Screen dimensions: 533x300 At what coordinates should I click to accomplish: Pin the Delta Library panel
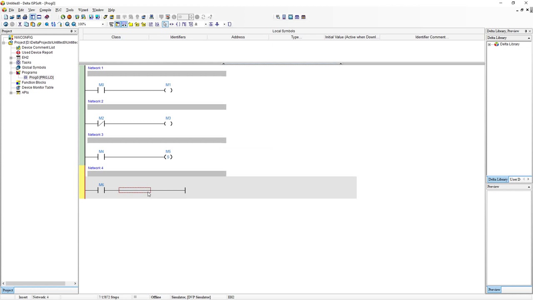pos(526,31)
